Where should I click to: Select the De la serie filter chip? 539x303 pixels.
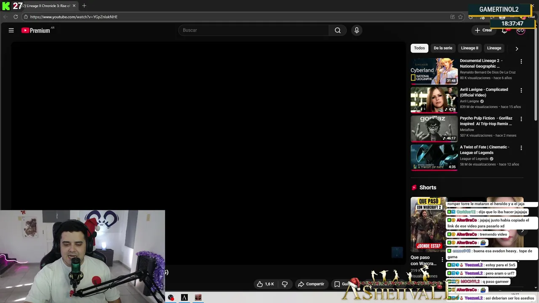(x=443, y=48)
